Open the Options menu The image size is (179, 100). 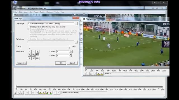point(50,12)
